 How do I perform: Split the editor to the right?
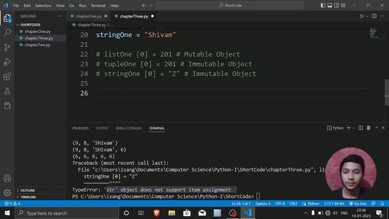pos(374,16)
